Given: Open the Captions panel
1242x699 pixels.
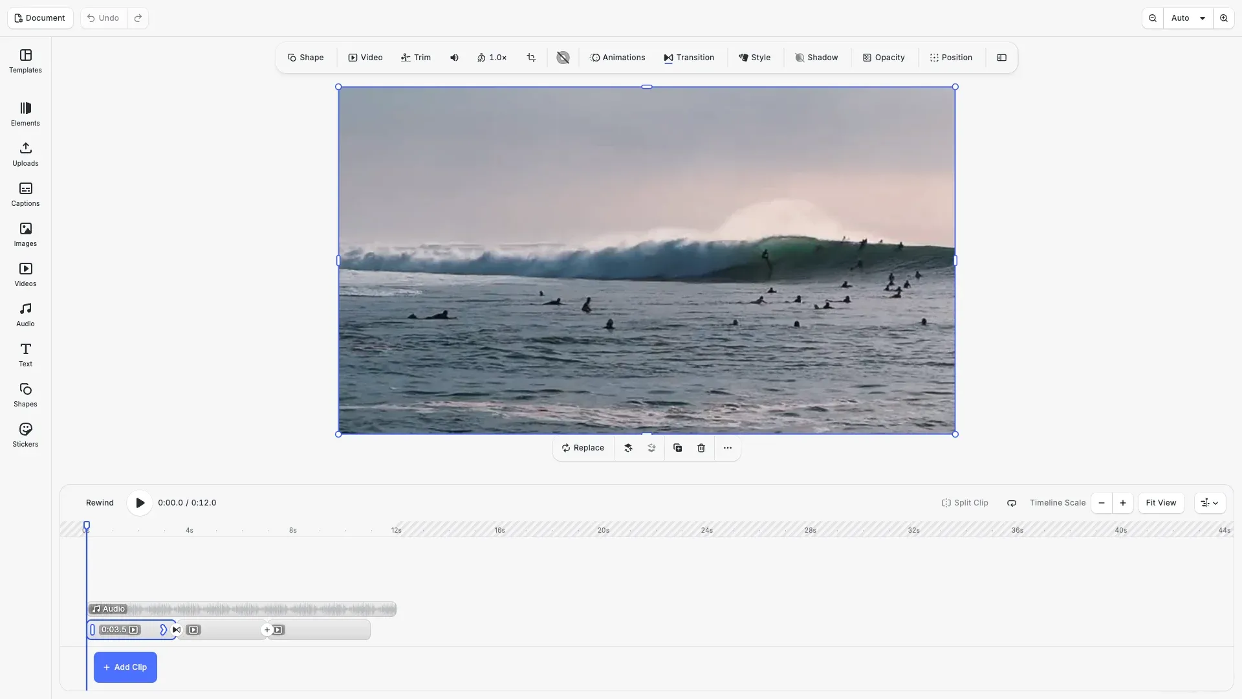Looking at the screenshot, I should (25, 195).
